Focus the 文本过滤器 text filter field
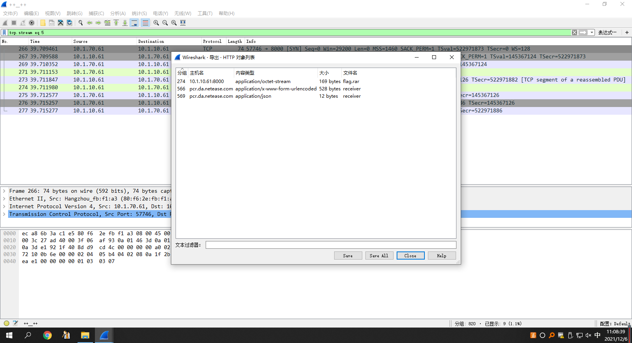Image resolution: width=632 pixels, height=343 pixels. click(x=331, y=245)
